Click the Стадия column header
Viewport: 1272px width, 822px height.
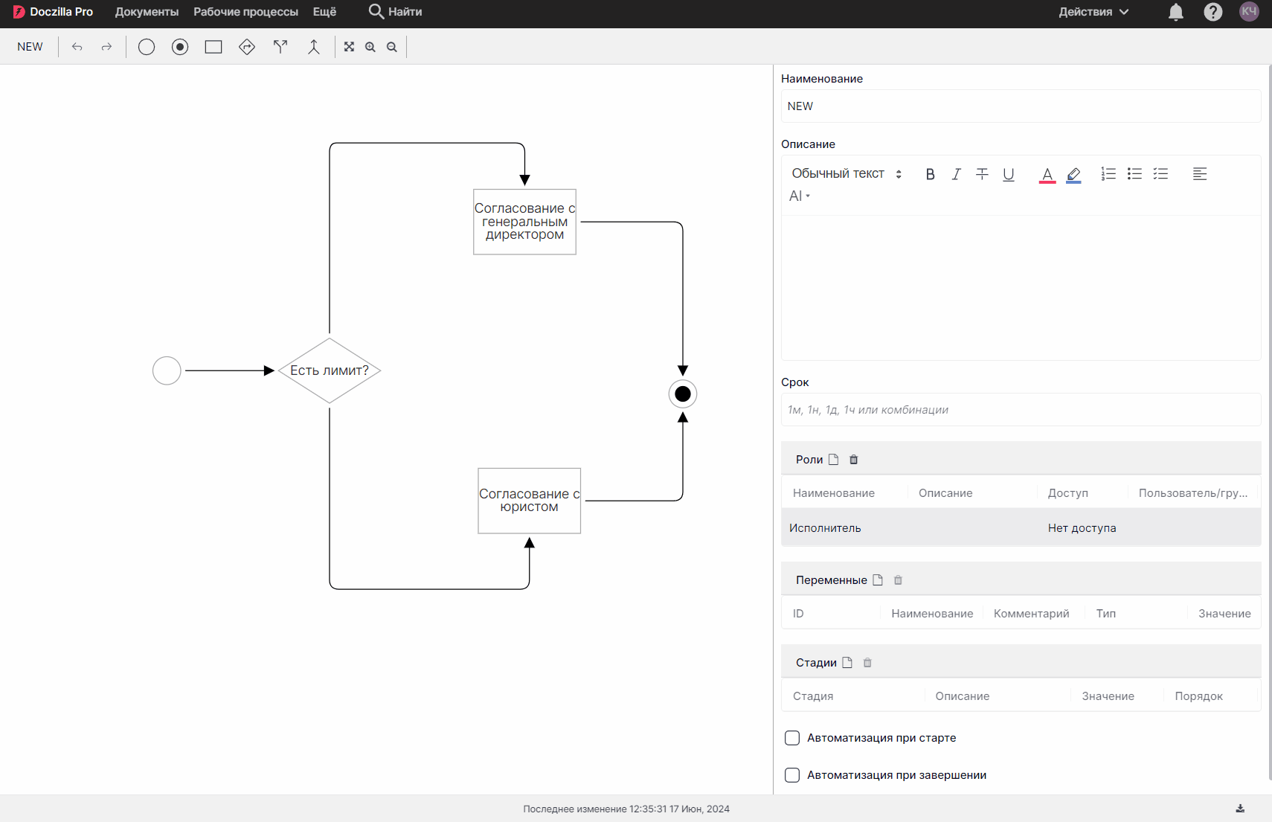[x=813, y=696]
